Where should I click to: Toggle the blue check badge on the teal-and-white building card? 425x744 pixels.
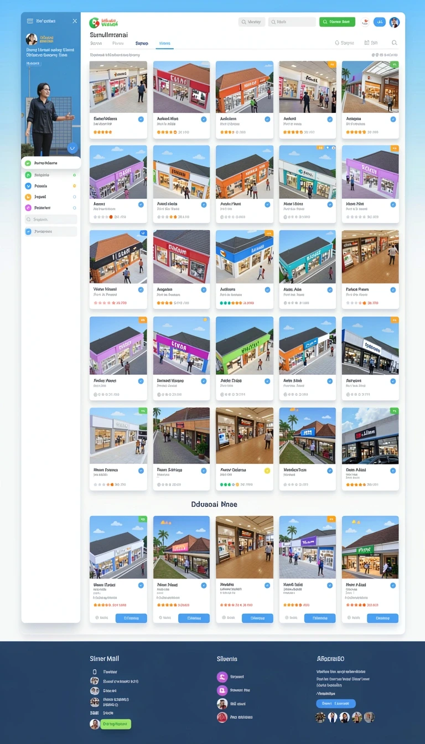[330, 204]
